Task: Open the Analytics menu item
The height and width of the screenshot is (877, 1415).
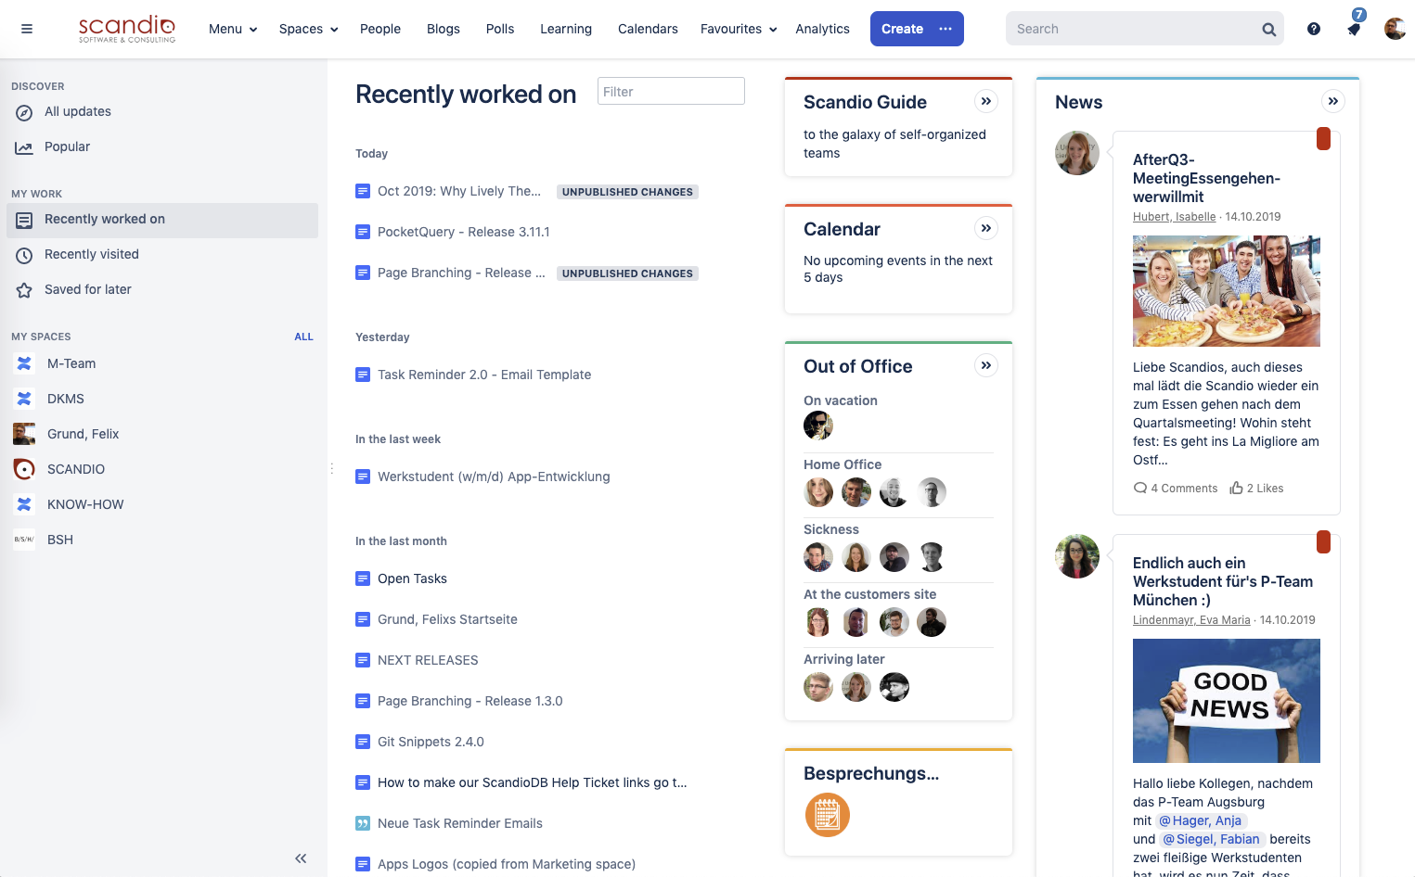Action: (822, 29)
